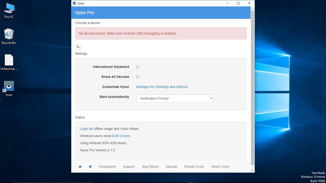Select the Vysor shortcut on desktop
The width and height of the screenshot is (326, 183).
[9, 88]
